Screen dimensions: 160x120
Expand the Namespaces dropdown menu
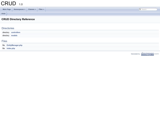(19, 9)
